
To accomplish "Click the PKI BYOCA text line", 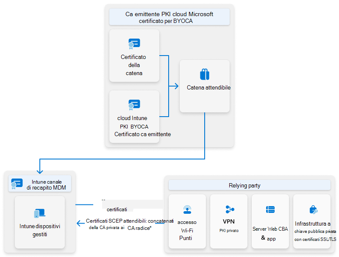I will point(134,126).
